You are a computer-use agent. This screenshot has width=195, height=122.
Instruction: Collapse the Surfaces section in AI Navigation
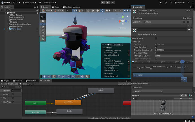point(103,48)
